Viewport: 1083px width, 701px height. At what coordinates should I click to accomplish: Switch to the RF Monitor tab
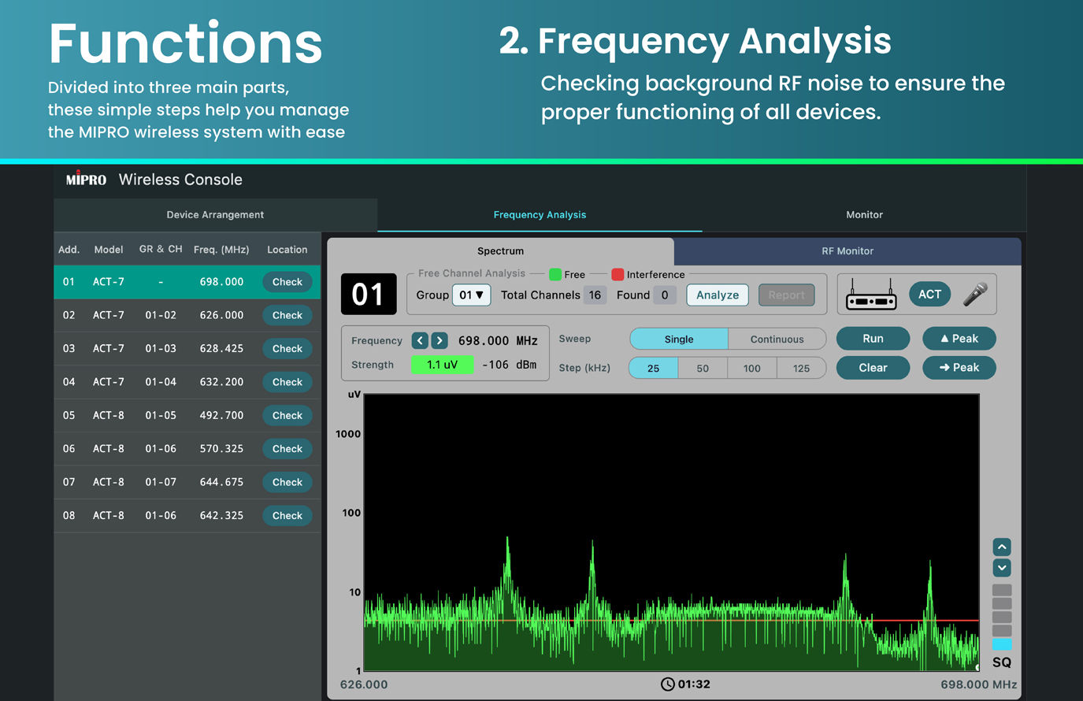[847, 251]
